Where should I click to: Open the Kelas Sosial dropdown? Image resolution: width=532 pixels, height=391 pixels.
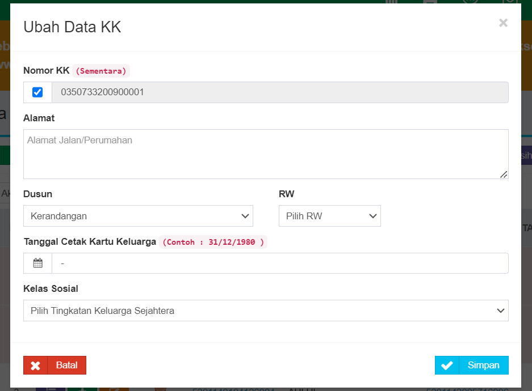266,311
